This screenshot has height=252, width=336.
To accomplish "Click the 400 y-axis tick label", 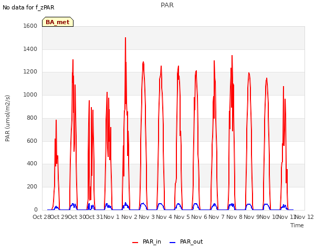I will (x=32, y=164).
